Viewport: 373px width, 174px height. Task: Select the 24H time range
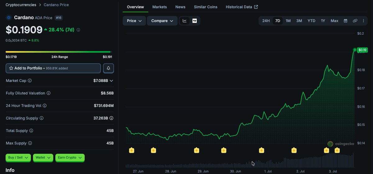(x=266, y=21)
